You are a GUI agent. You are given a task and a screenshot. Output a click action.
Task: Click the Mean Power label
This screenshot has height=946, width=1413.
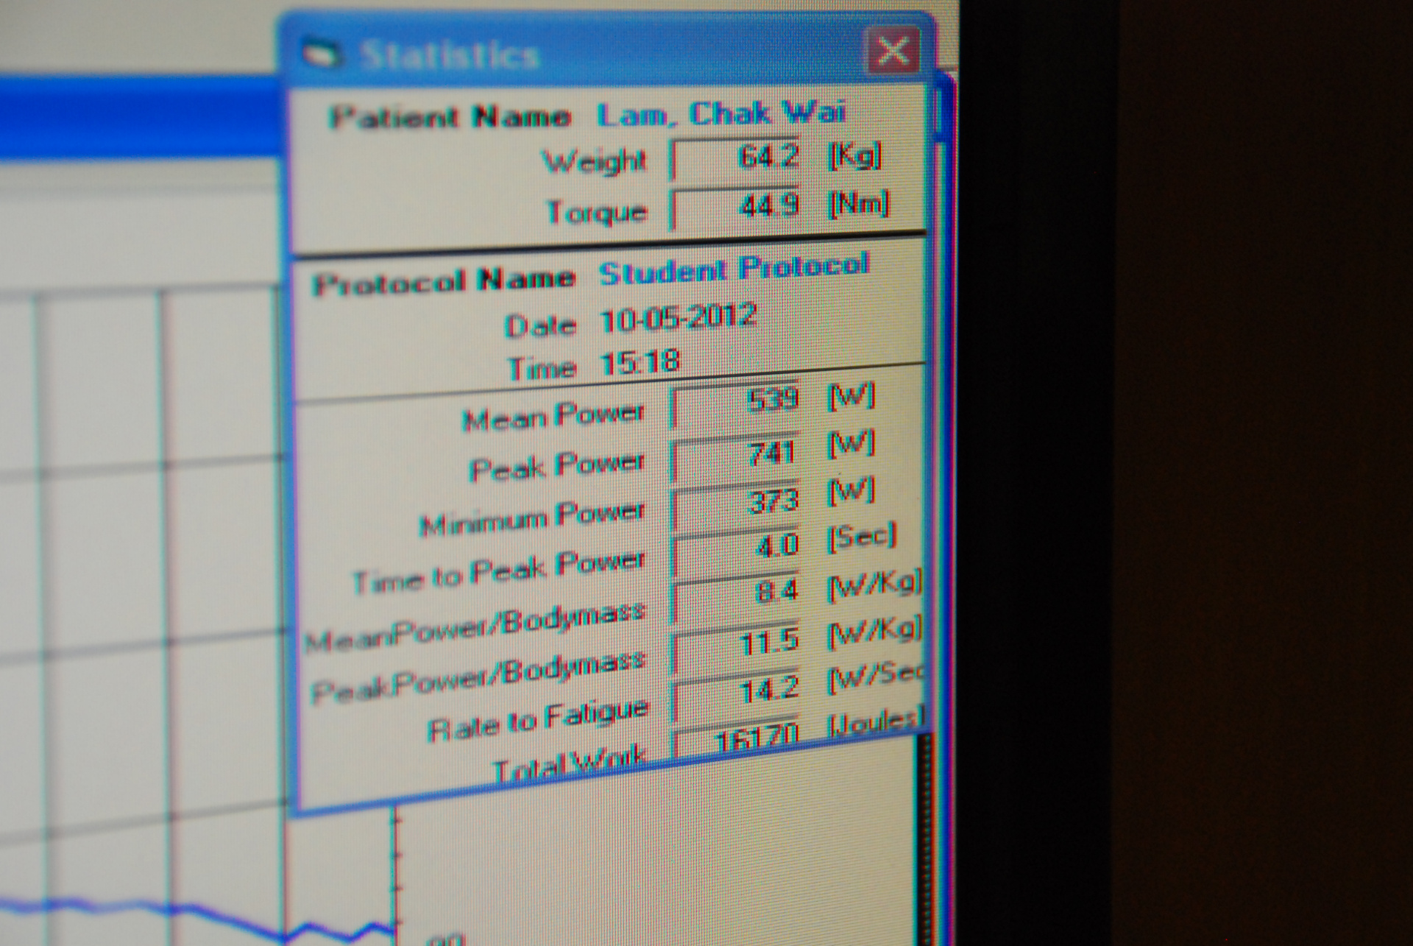(553, 417)
